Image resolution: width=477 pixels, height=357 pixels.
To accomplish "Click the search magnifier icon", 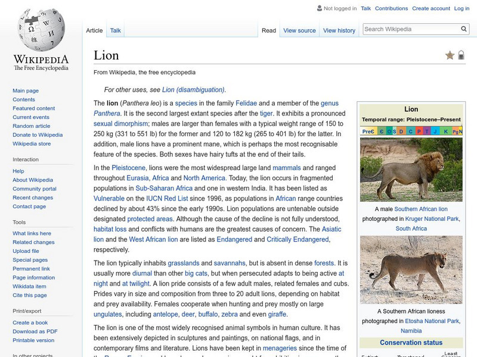I will click(464, 29).
